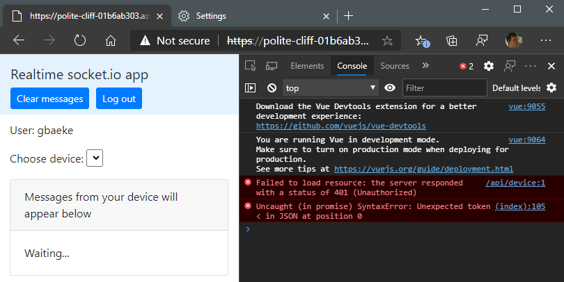Toggle device emulation in DevTools

(x=272, y=66)
